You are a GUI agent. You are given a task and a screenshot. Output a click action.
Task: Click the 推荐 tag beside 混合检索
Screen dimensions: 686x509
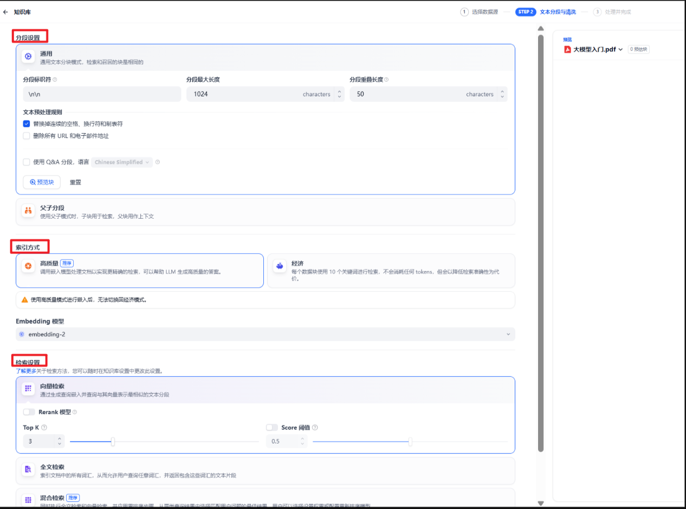73,498
